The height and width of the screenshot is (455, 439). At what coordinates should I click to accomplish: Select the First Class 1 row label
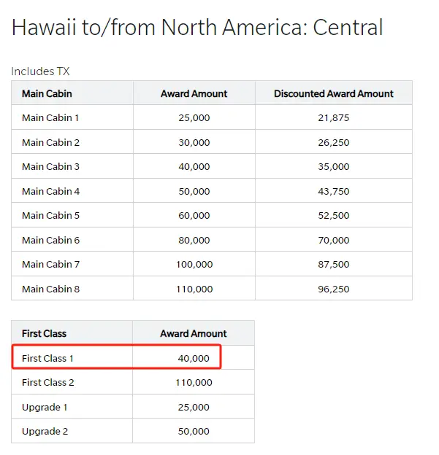coord(47,358)
